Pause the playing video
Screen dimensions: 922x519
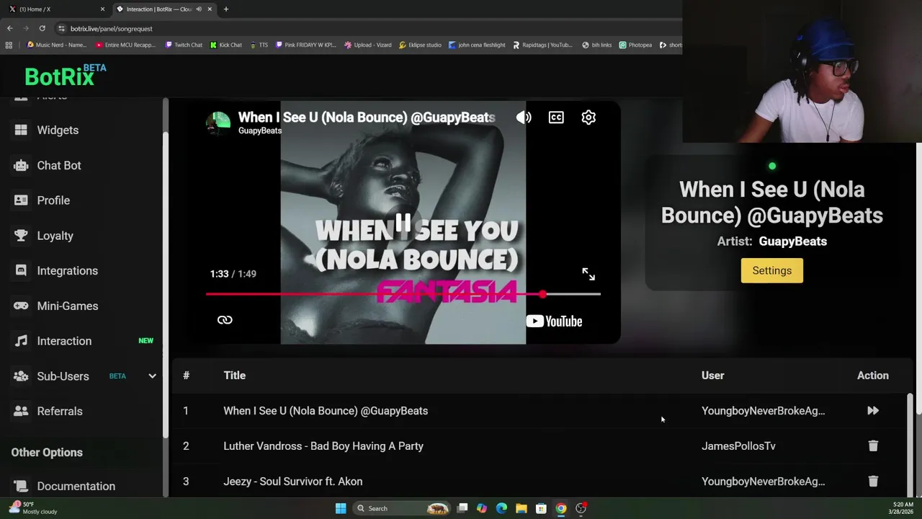[403, 223]
